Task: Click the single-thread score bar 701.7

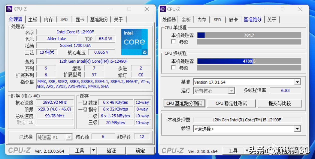Action: 249,35
